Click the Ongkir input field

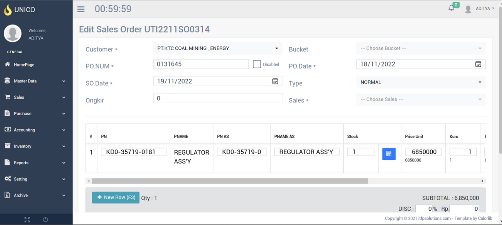click(217, 98)
